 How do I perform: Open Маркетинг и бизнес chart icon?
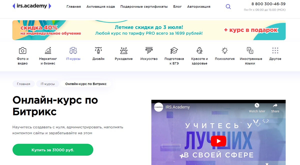tap(48, 51)
